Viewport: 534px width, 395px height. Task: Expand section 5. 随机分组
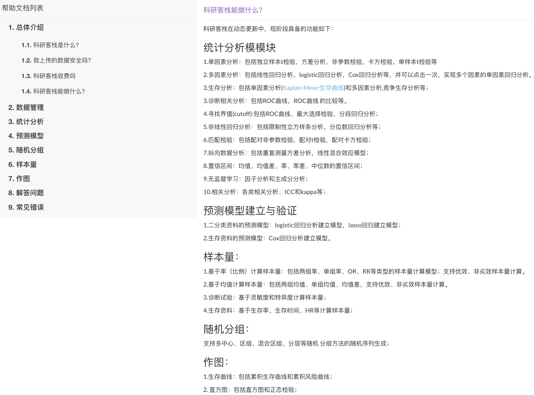[x=26, y=150]
